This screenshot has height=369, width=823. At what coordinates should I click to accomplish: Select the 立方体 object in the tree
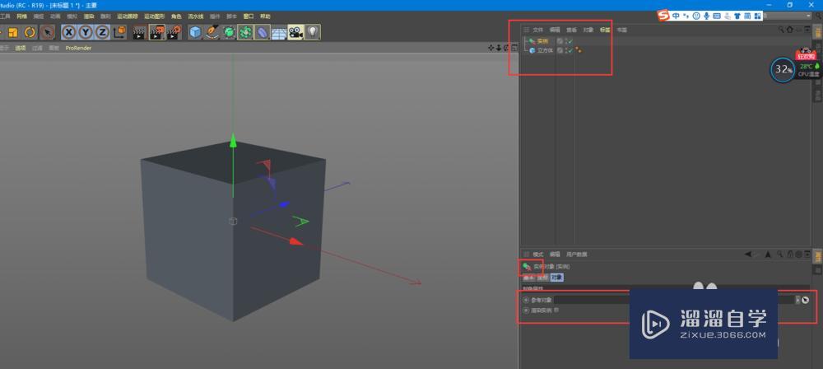pos(545,50)
